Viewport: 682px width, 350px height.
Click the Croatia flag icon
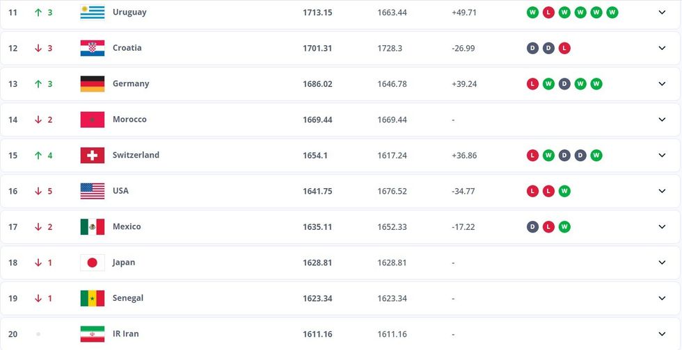coord(93,48)
